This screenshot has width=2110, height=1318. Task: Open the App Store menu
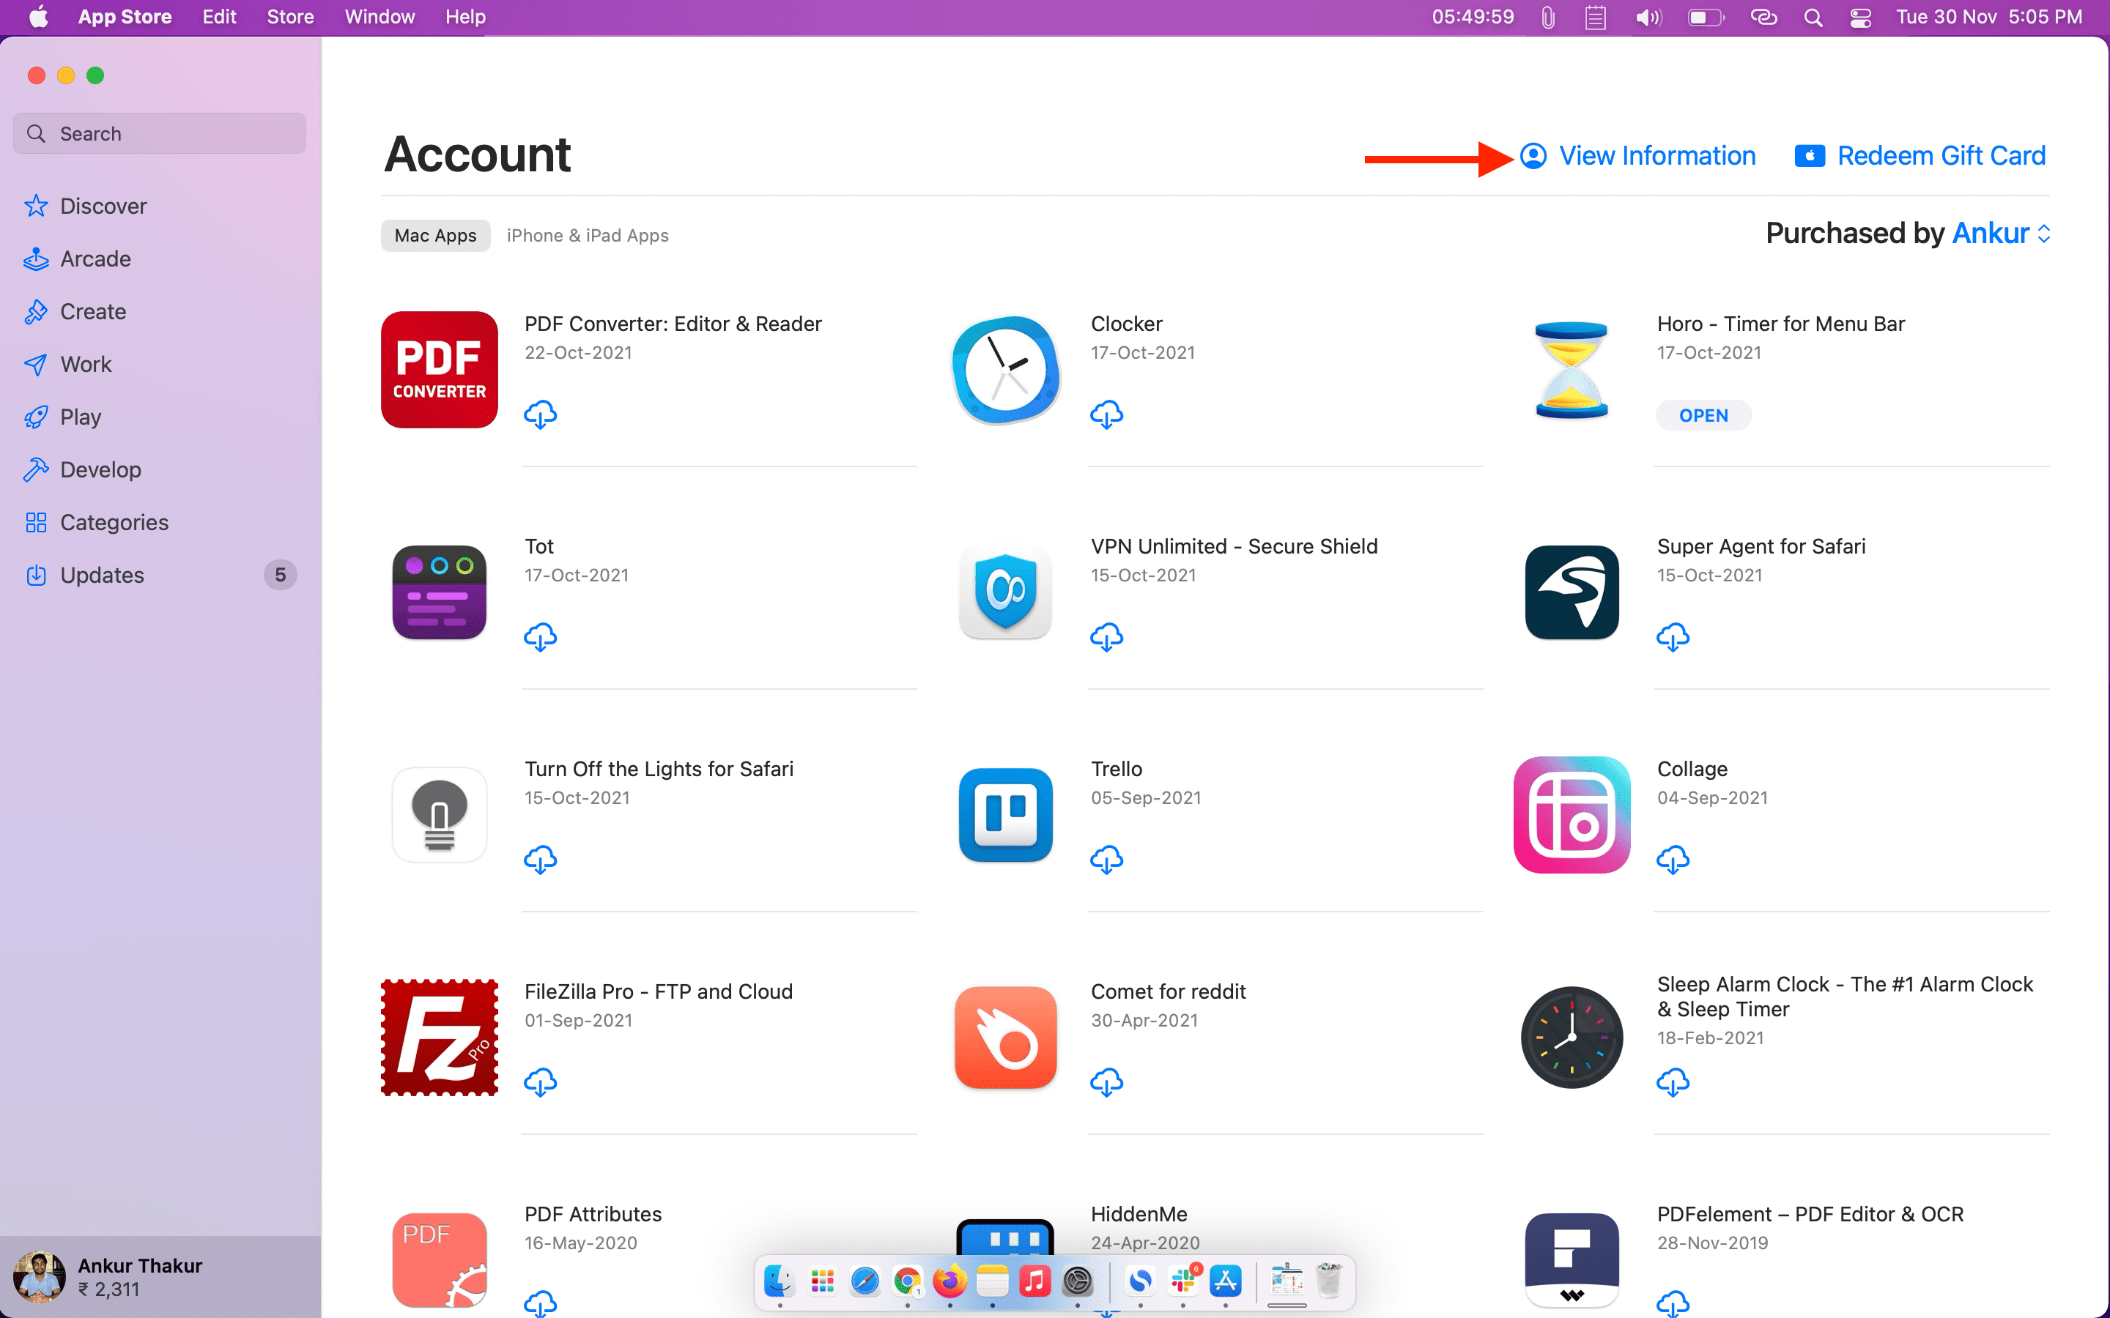(x=125, y=17)
